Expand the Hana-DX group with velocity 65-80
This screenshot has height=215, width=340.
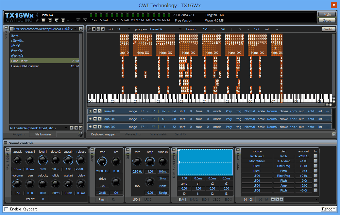[x=90, y=119]
